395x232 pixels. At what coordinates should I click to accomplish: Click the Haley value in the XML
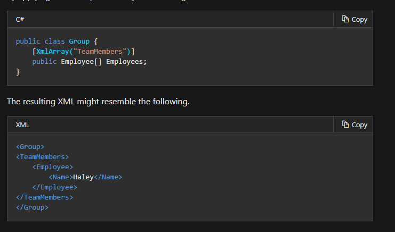pyautogui.click(x=83, y=177)
